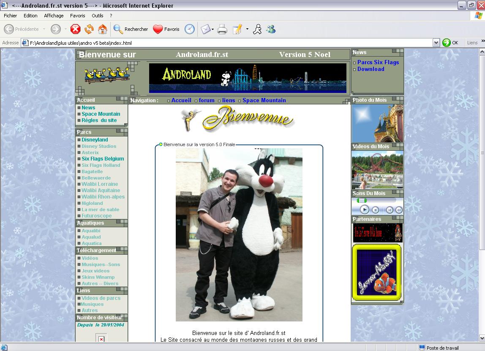Open the yellow-framed clownfish partner image

point(377,272)
